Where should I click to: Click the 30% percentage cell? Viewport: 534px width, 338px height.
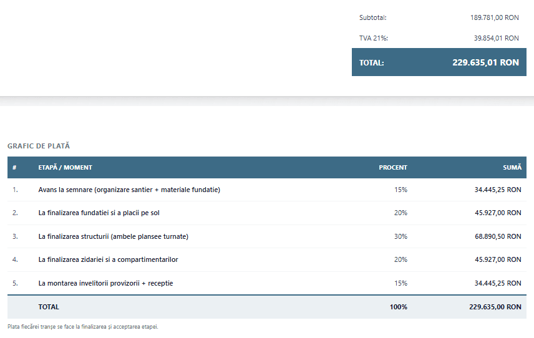tap(401, 236)
